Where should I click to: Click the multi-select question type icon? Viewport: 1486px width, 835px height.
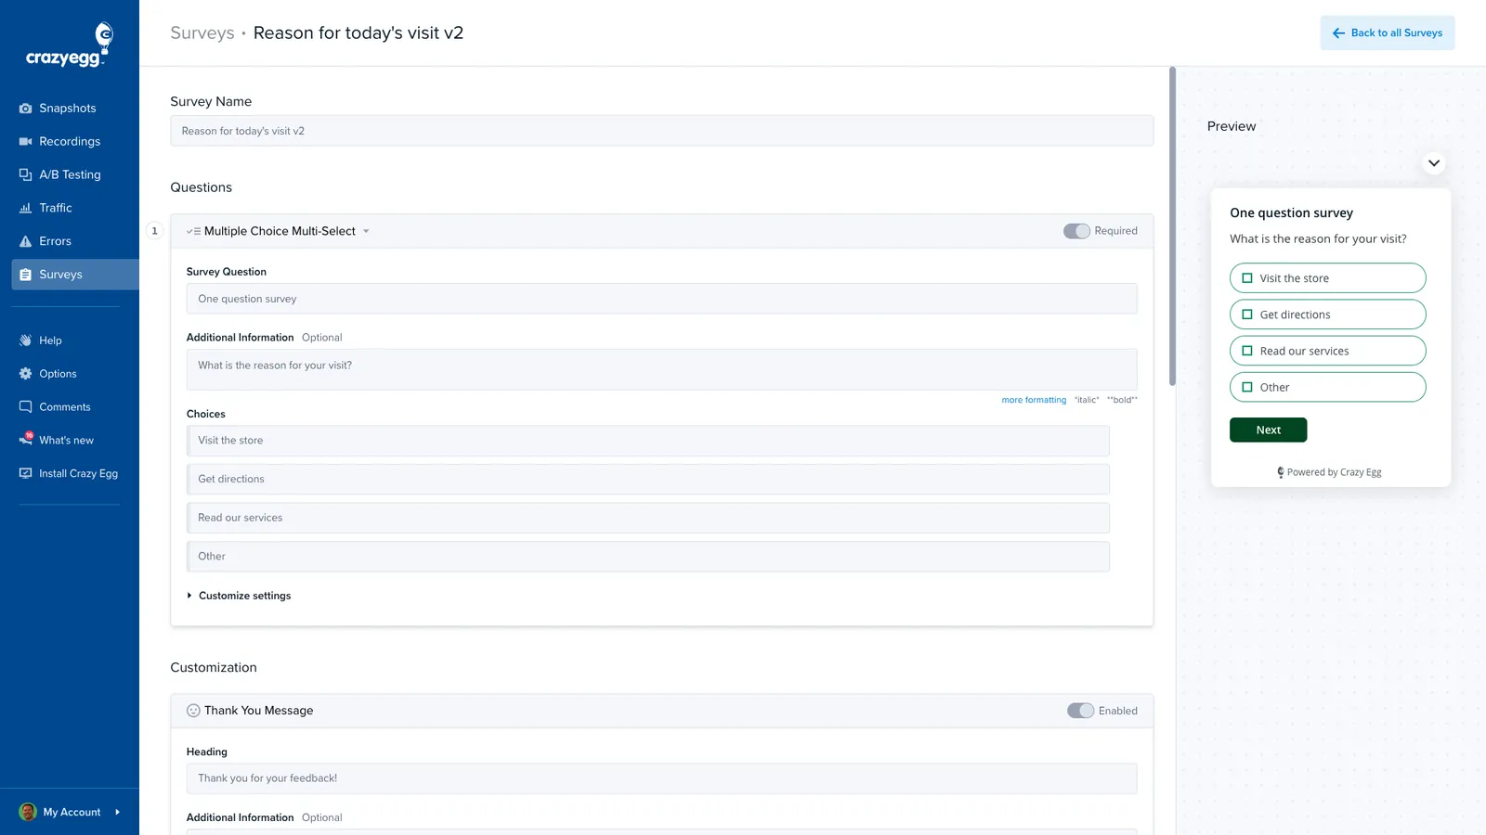pos(193,231)
